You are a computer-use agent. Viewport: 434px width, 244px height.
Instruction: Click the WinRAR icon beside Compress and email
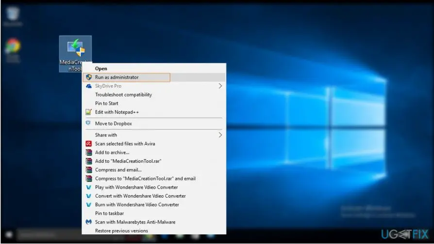[x=88, y=170]
